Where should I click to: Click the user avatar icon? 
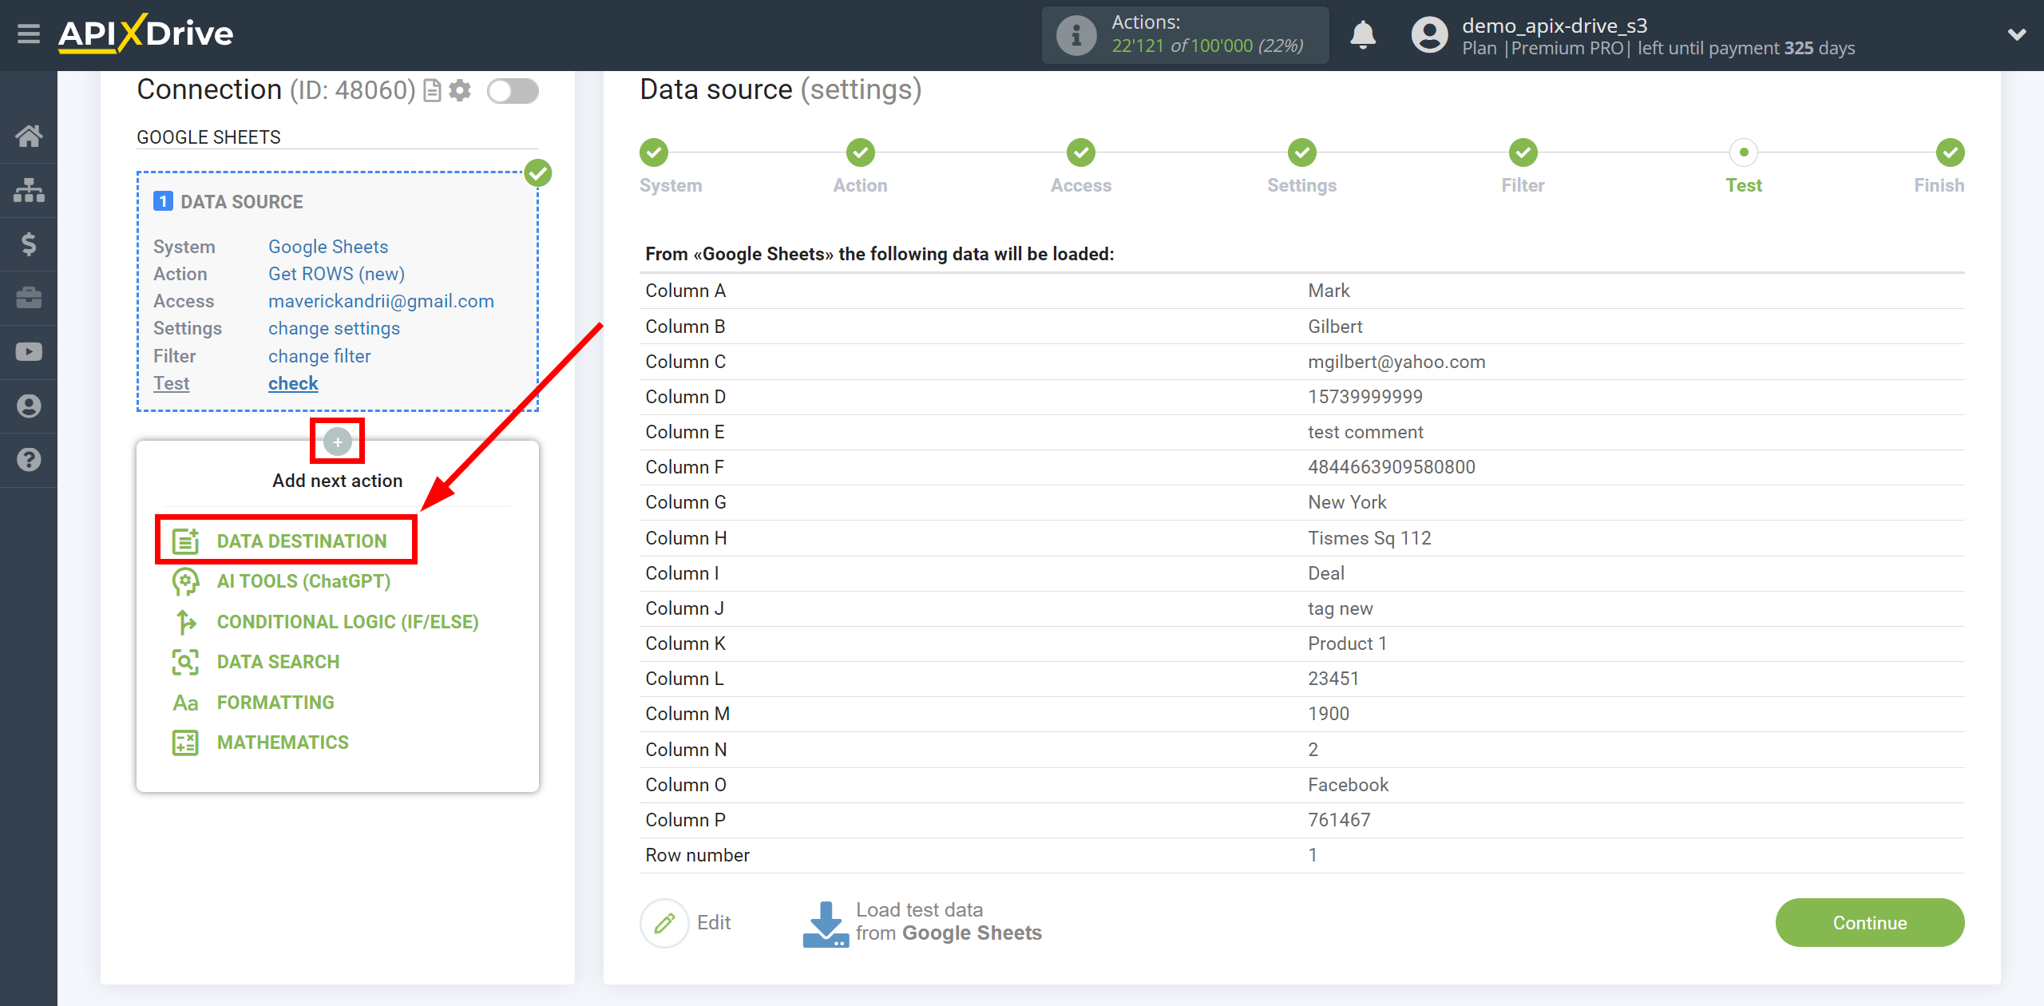coord(1429,35)
